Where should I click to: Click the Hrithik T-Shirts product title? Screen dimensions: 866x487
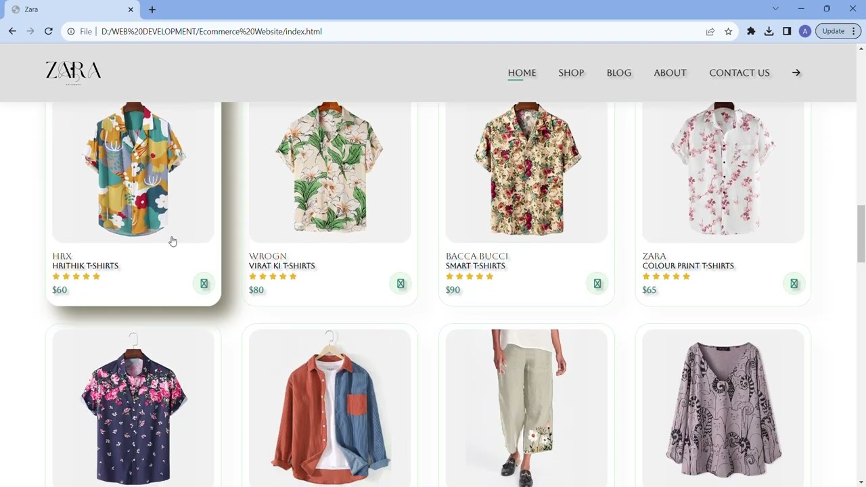(85, 266)
